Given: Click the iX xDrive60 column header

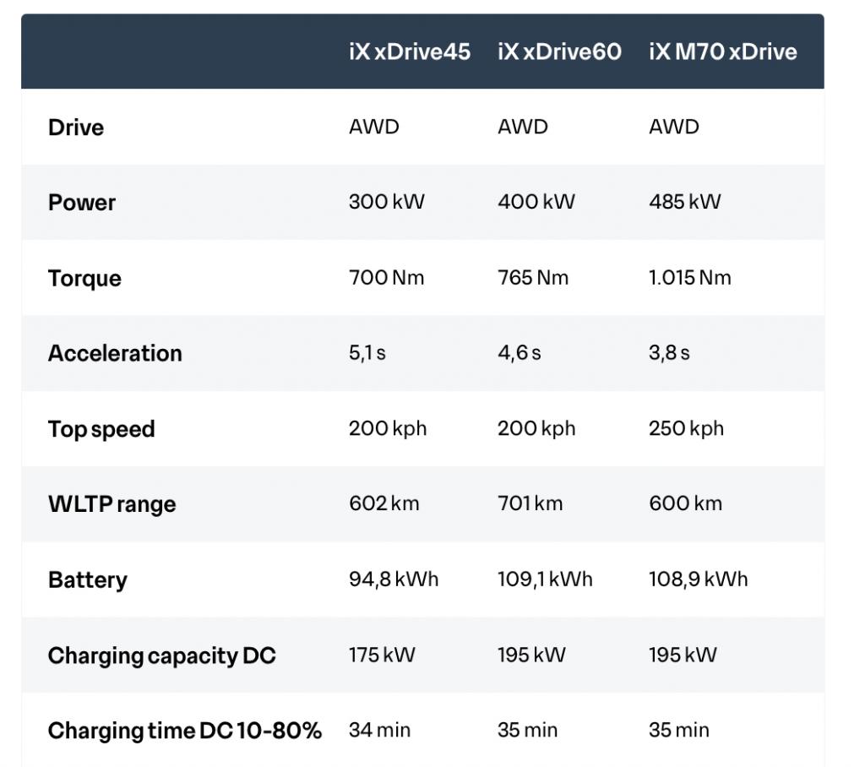Looking at the screenshot, I should (x=559, y=52).
